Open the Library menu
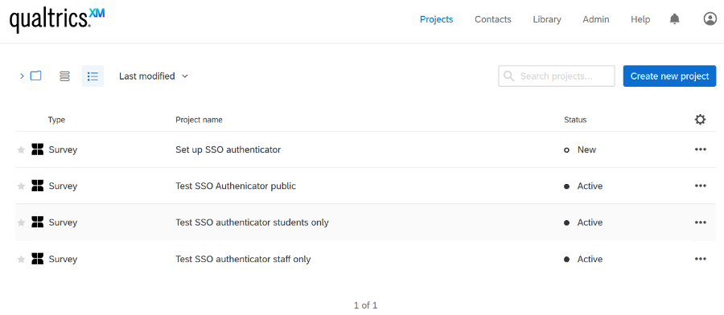724x315 pixels. click(547, 19)
